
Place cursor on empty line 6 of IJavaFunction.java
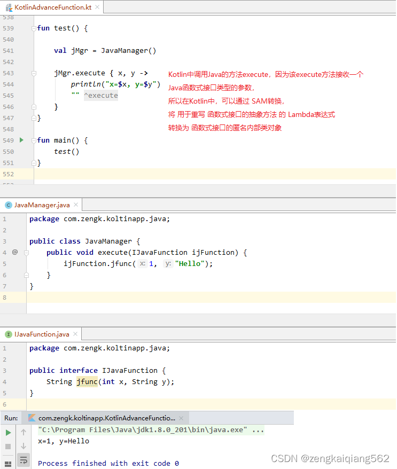coord(211,404)
